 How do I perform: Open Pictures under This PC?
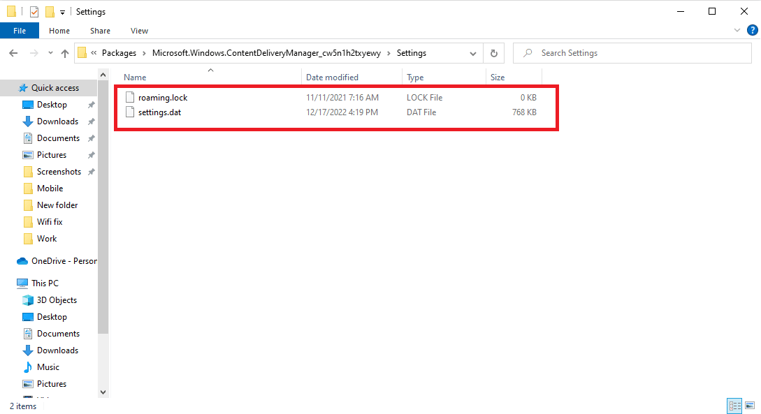[x=52, y=384]
